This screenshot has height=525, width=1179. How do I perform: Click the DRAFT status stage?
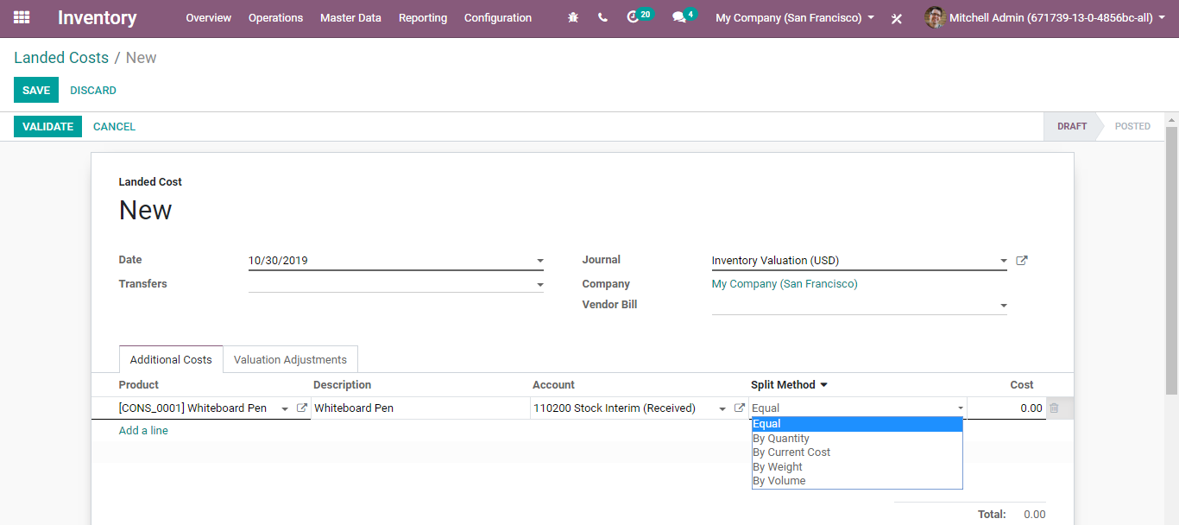[1072, 126]
